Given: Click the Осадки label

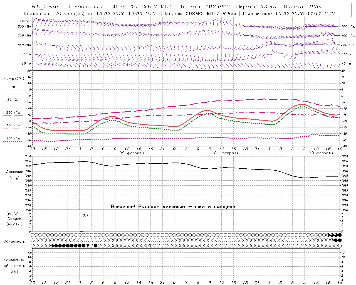Looking at the screenshot, I should pyautogui.click(x=14, y=219).
